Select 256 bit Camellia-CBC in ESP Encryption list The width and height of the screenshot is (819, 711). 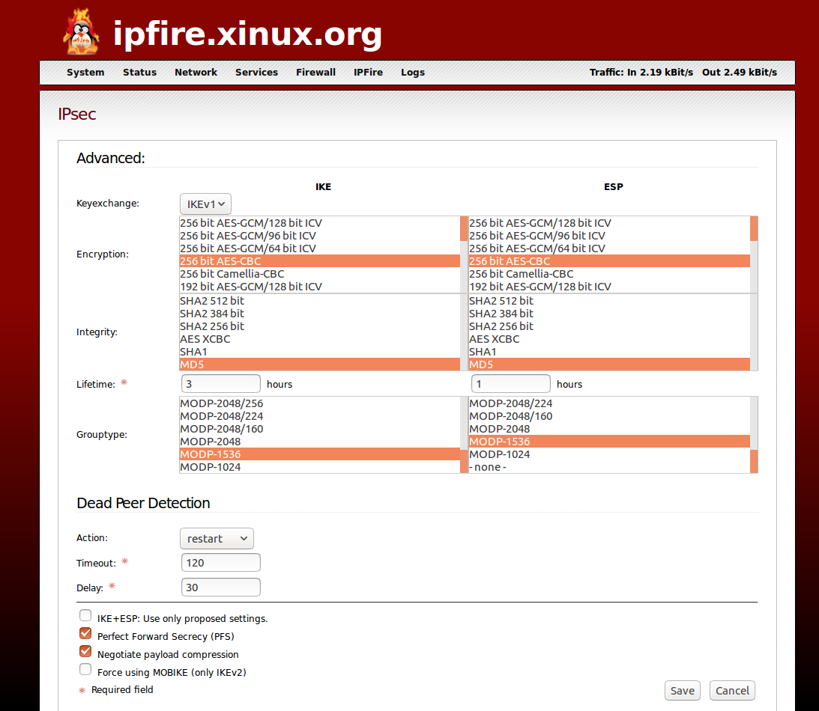click(x=520, y=273)
